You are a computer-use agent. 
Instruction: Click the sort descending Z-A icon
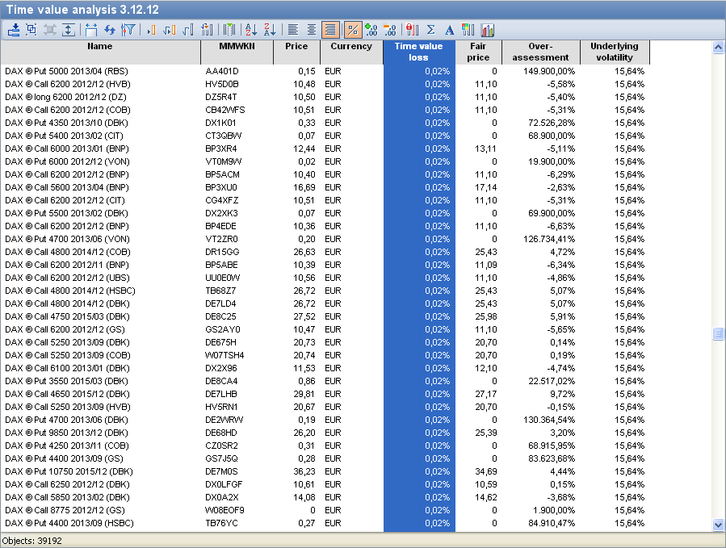[x=270, y=30]
